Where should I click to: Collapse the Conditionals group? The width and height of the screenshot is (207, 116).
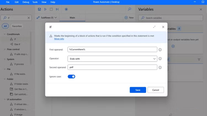pyautogui.click(x=5, y=34)
